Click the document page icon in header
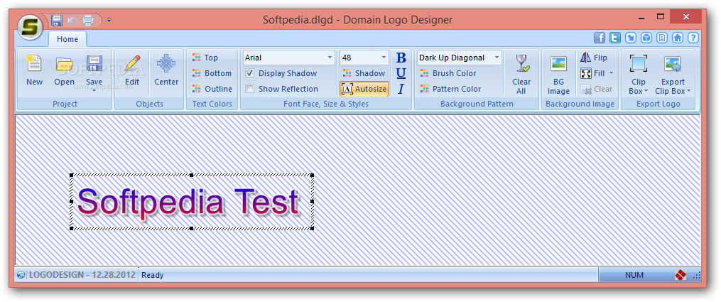721x302 pixels. click(x=662, y=38)
